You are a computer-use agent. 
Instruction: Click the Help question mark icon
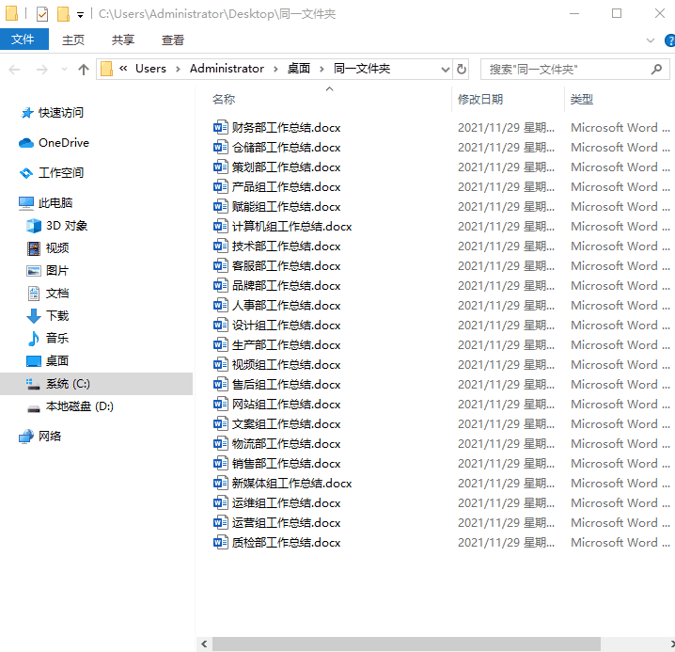669,40
